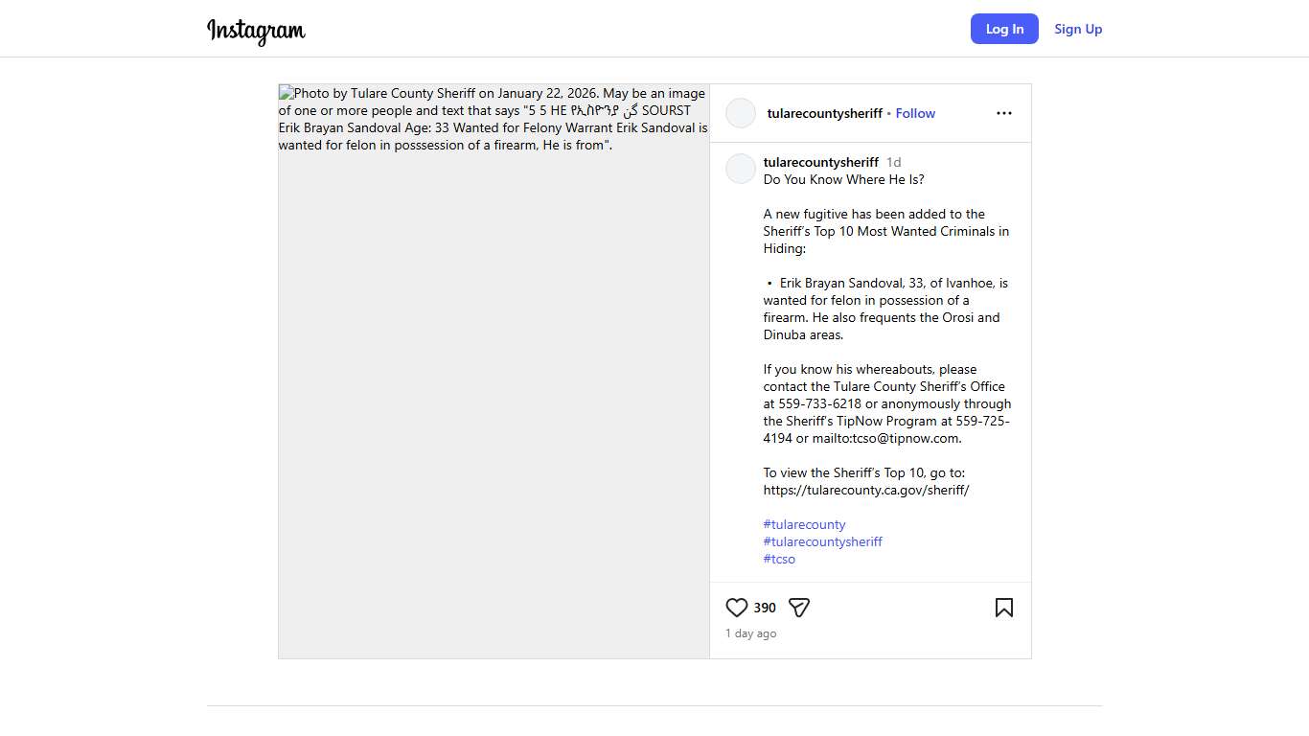
Task: Open the three-dot more options menu
Action: click(1003, 113)
